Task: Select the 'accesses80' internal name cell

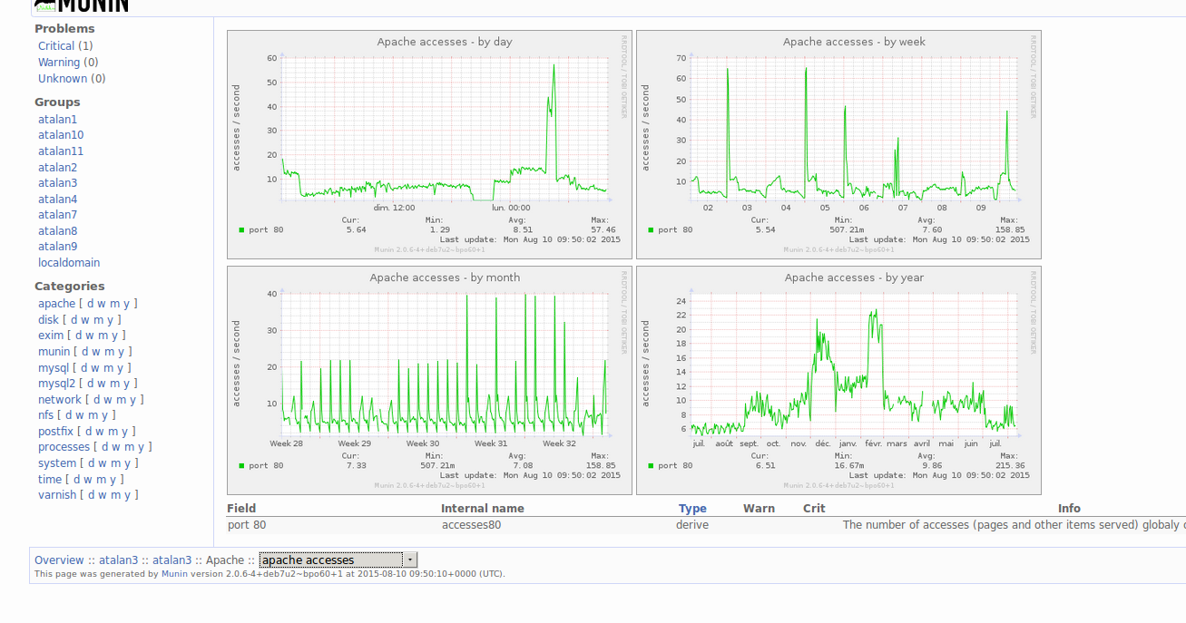Action: (x=471, y=525)
